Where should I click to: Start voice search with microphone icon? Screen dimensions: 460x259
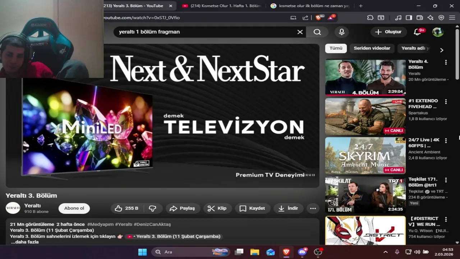342,32
